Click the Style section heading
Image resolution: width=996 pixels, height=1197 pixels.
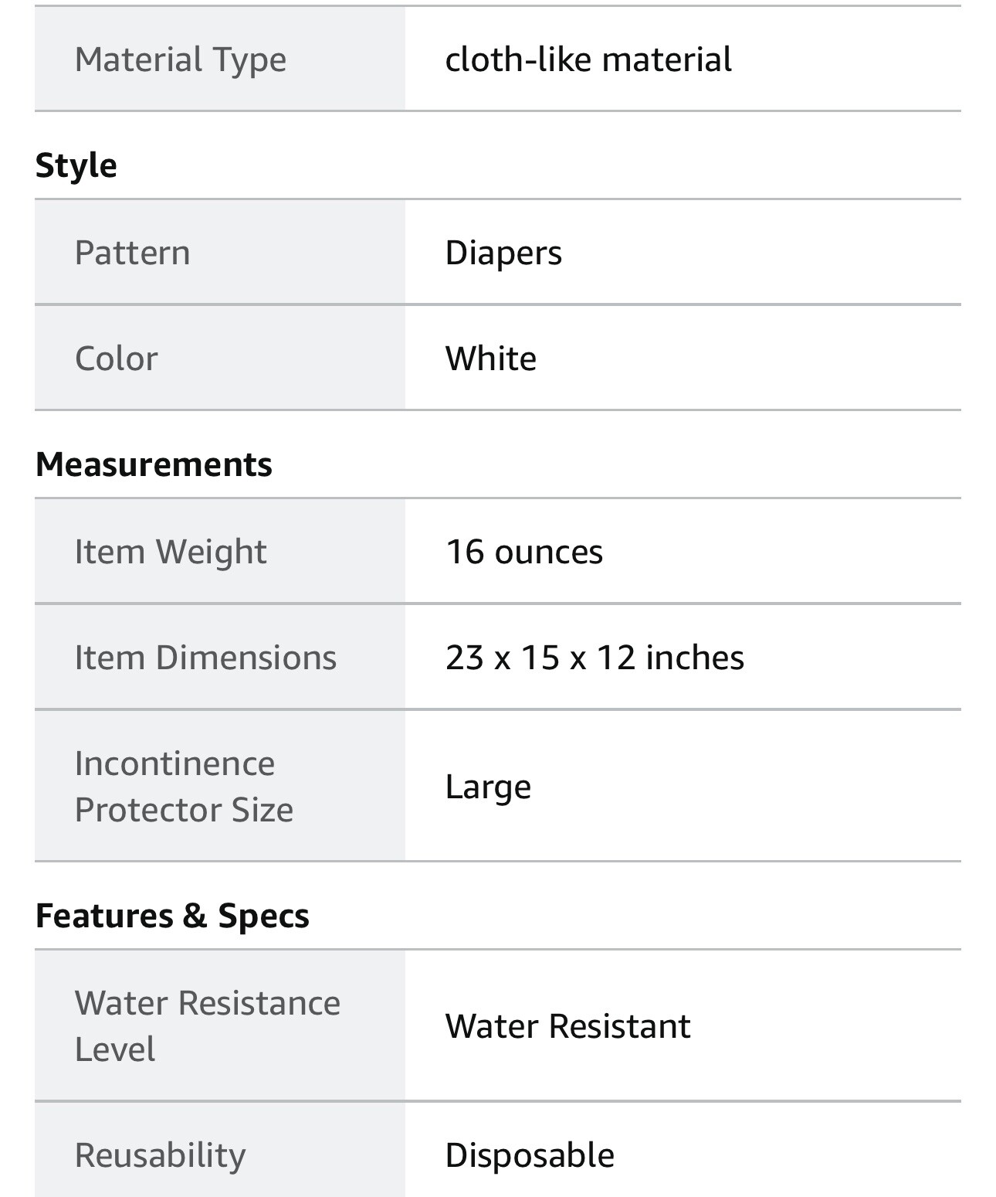[76, 165]
